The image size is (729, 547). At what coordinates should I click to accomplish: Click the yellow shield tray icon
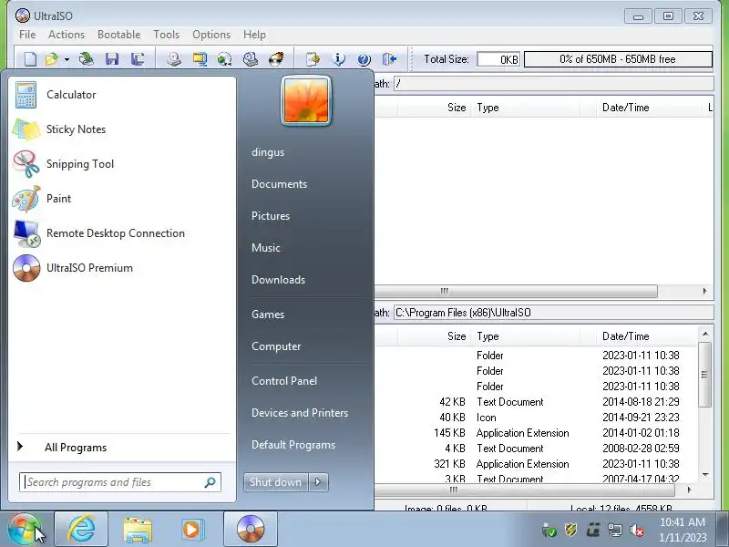point(571,531)
